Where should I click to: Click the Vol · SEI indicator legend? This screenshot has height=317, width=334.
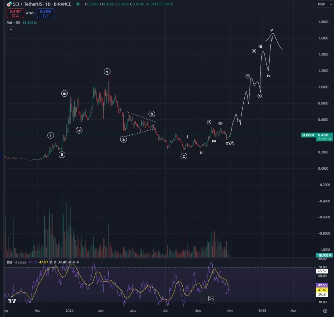click(x=13, y=23)
